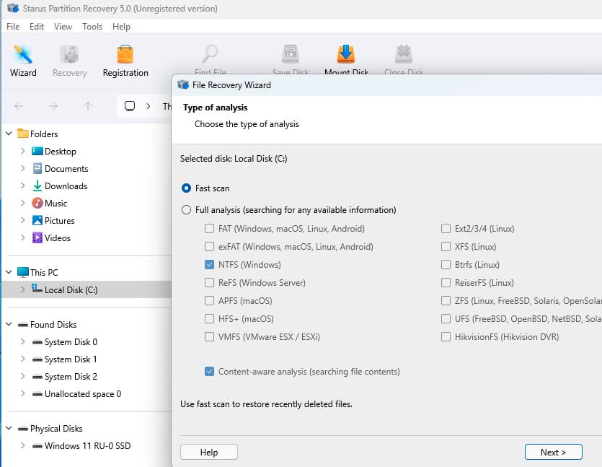Check the ZFS file system box
The width and height of the screenshot is (602, 467).
coord(446,300)
